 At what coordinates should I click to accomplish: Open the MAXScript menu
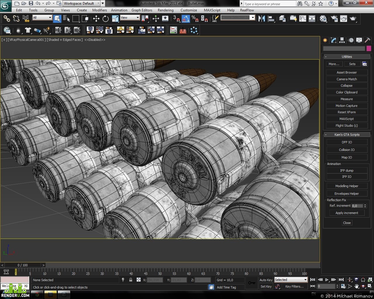point(212,10)
